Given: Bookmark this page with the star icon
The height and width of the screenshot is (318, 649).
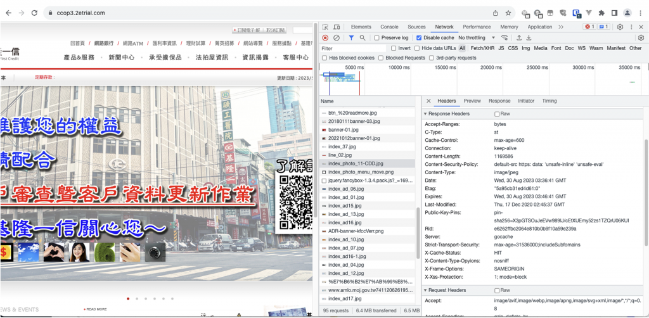Looking at the screenshot, I should point(508,13).
